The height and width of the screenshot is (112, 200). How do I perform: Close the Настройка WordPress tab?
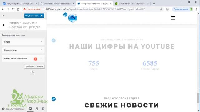(111, 4)
